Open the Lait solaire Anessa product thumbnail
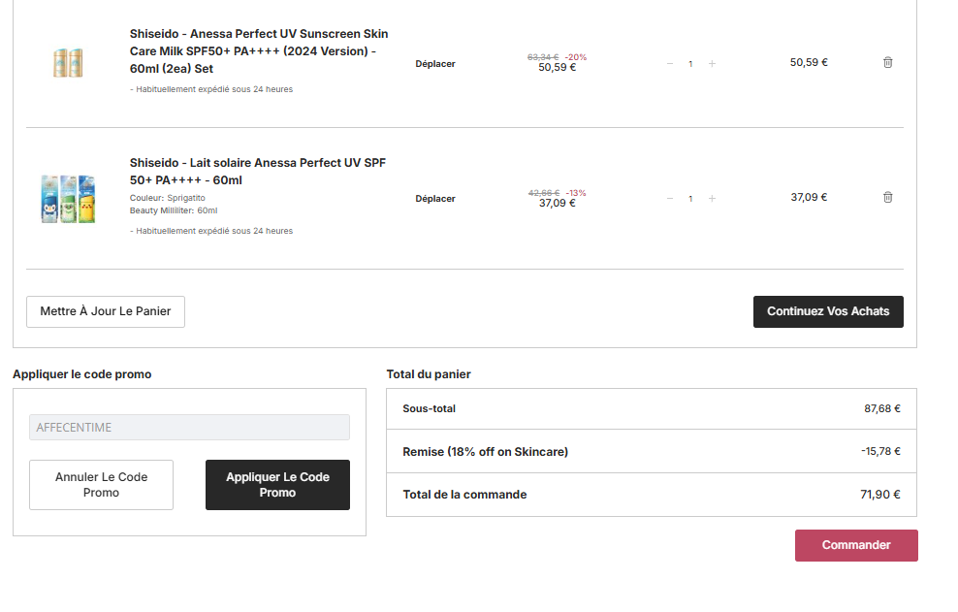The width and height of the screenshot is (958, 612). click(x=68, y=199)
